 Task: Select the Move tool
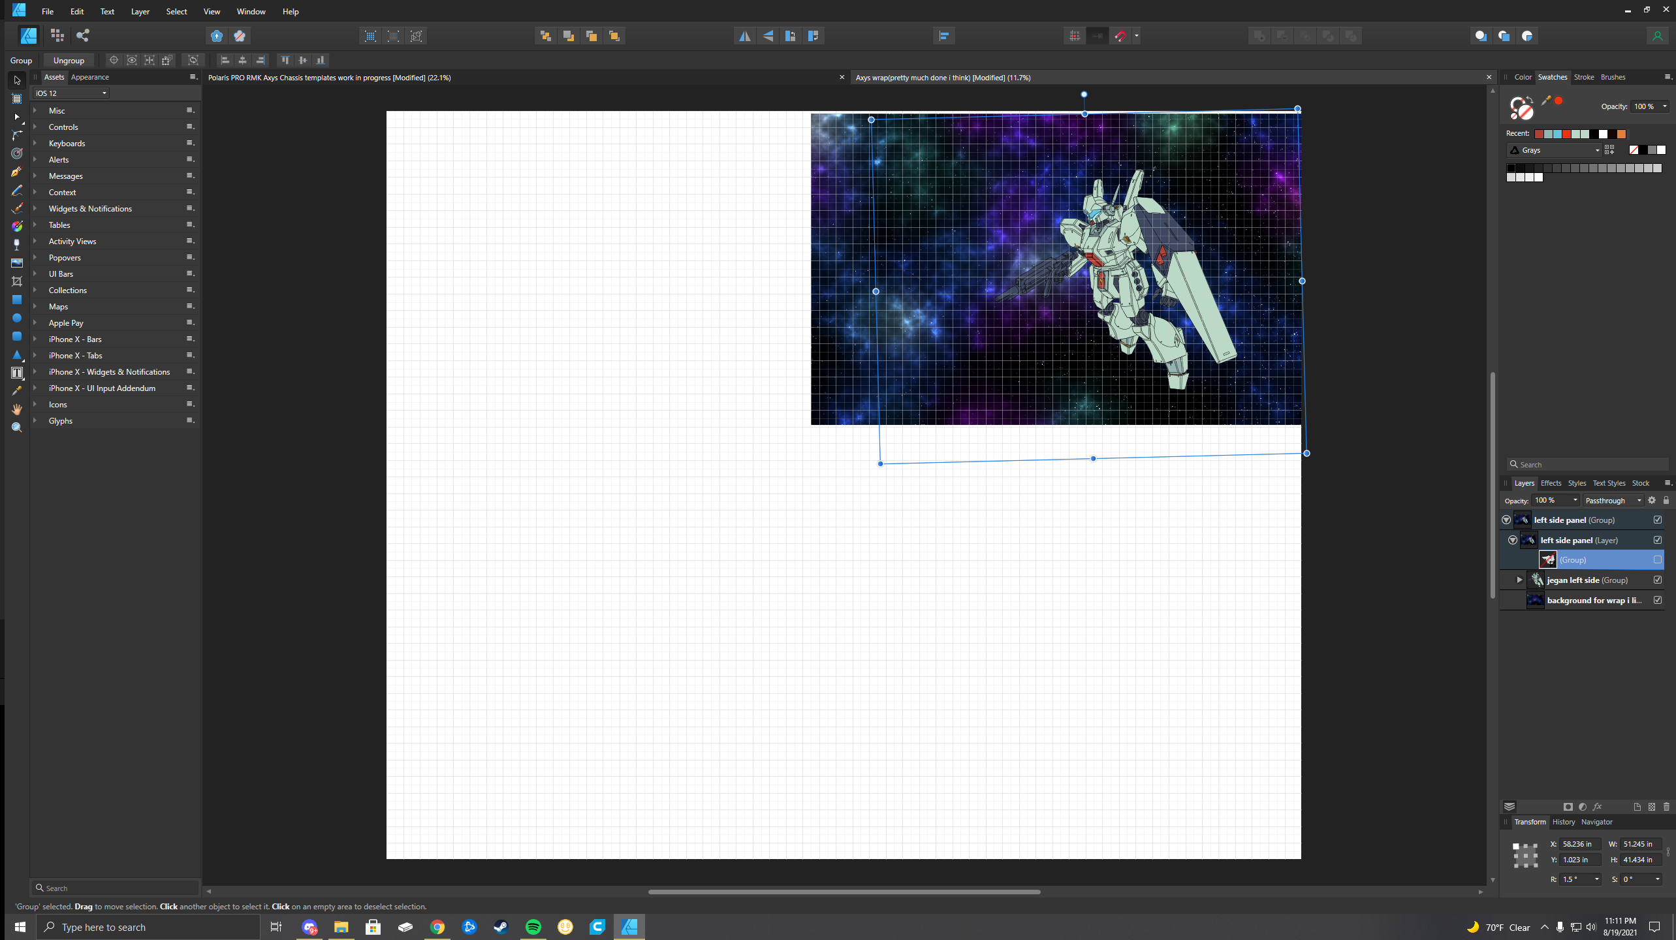pos(17,80)
